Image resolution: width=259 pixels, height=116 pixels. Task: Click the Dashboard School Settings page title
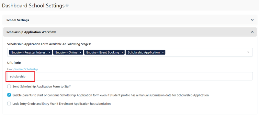pos(33,5)
